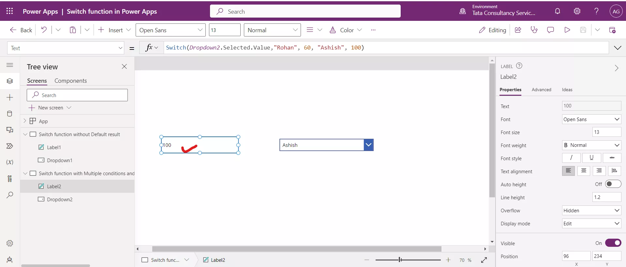This screenshot has height=267, width=626.
Task: Click the Save disk icon
Action: (583, 30)
